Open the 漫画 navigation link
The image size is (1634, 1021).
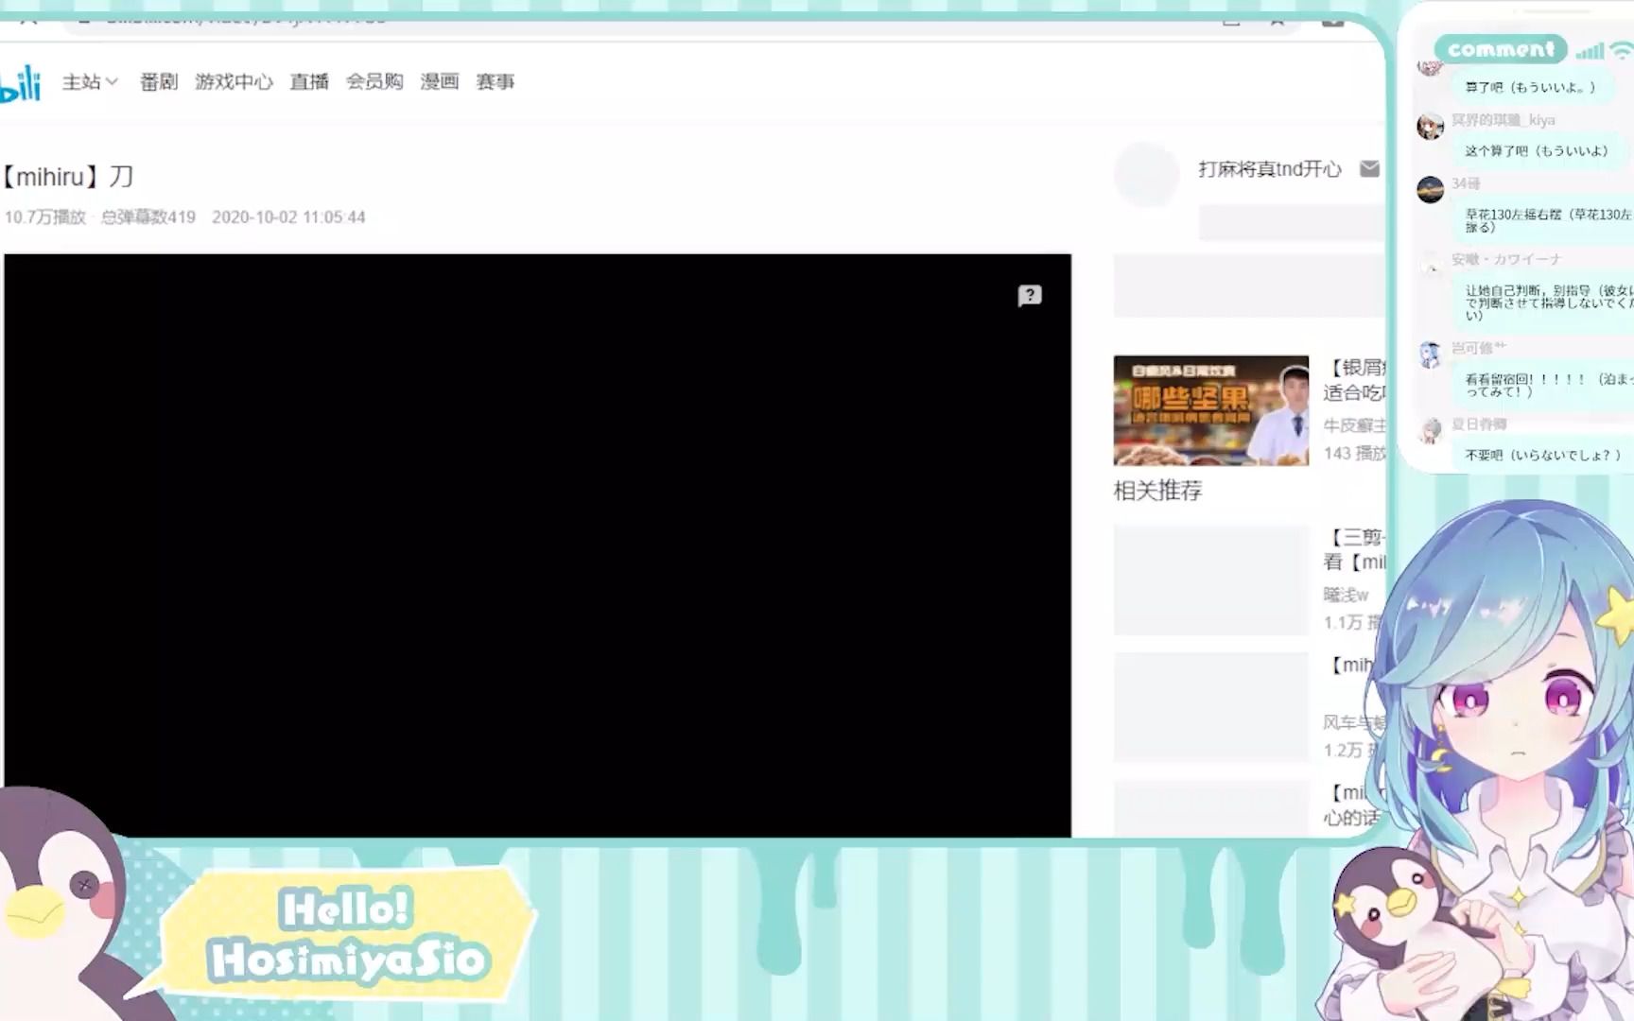439,82
